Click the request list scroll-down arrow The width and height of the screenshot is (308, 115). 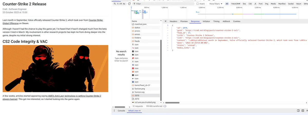(x=161, y=102)
